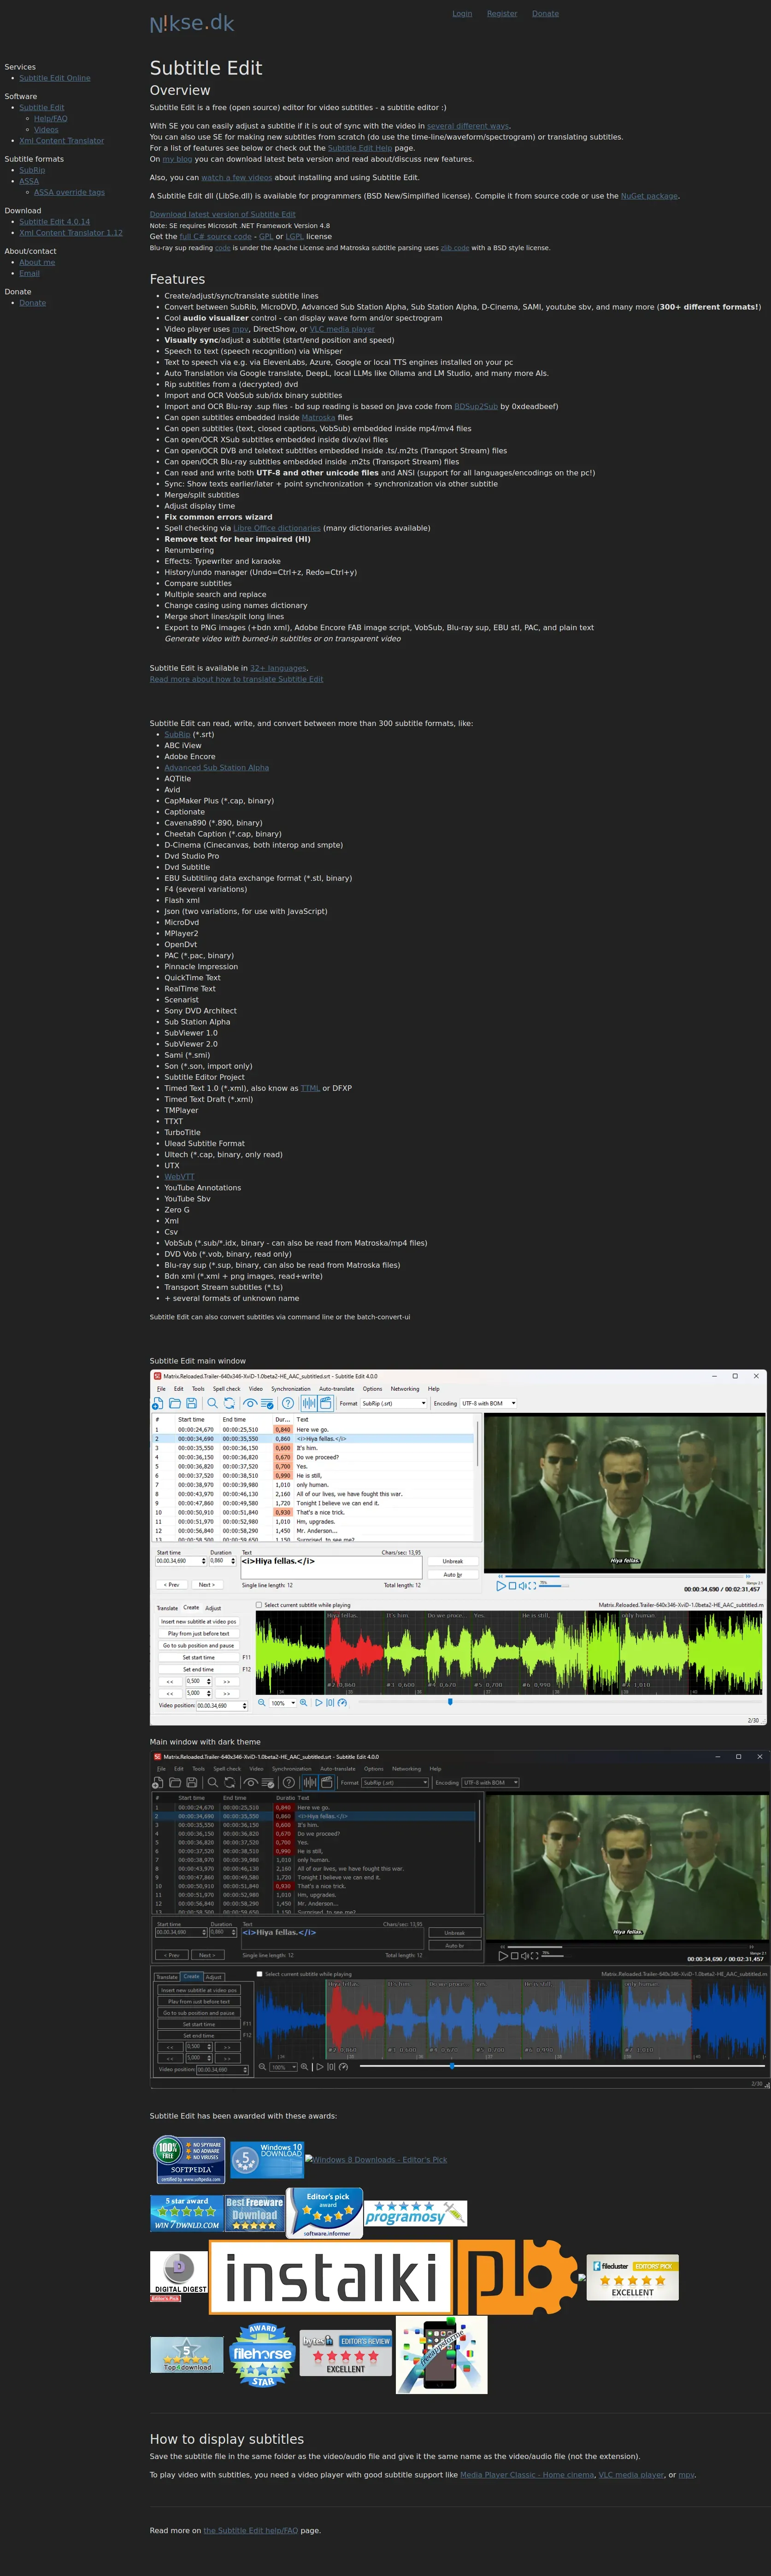Click the ASSA sidebar link
This screenshot has width=771, height=2576.
(x=29, y=181)
